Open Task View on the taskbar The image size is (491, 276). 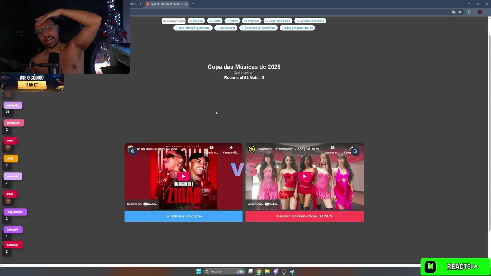click(x=250, y=271)
